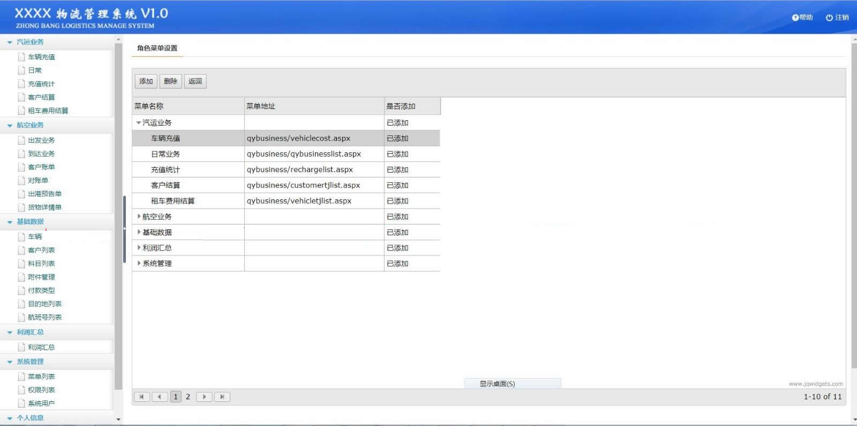Open the 利润汇总 sidebar page icon

21,347
